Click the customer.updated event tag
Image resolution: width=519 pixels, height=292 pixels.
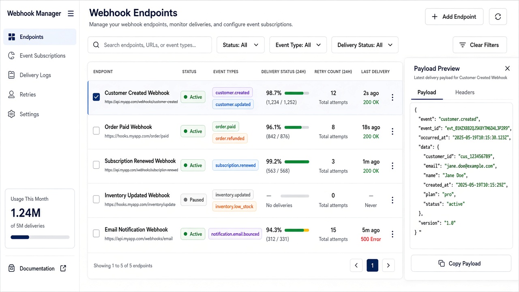(x=233, y=104)
